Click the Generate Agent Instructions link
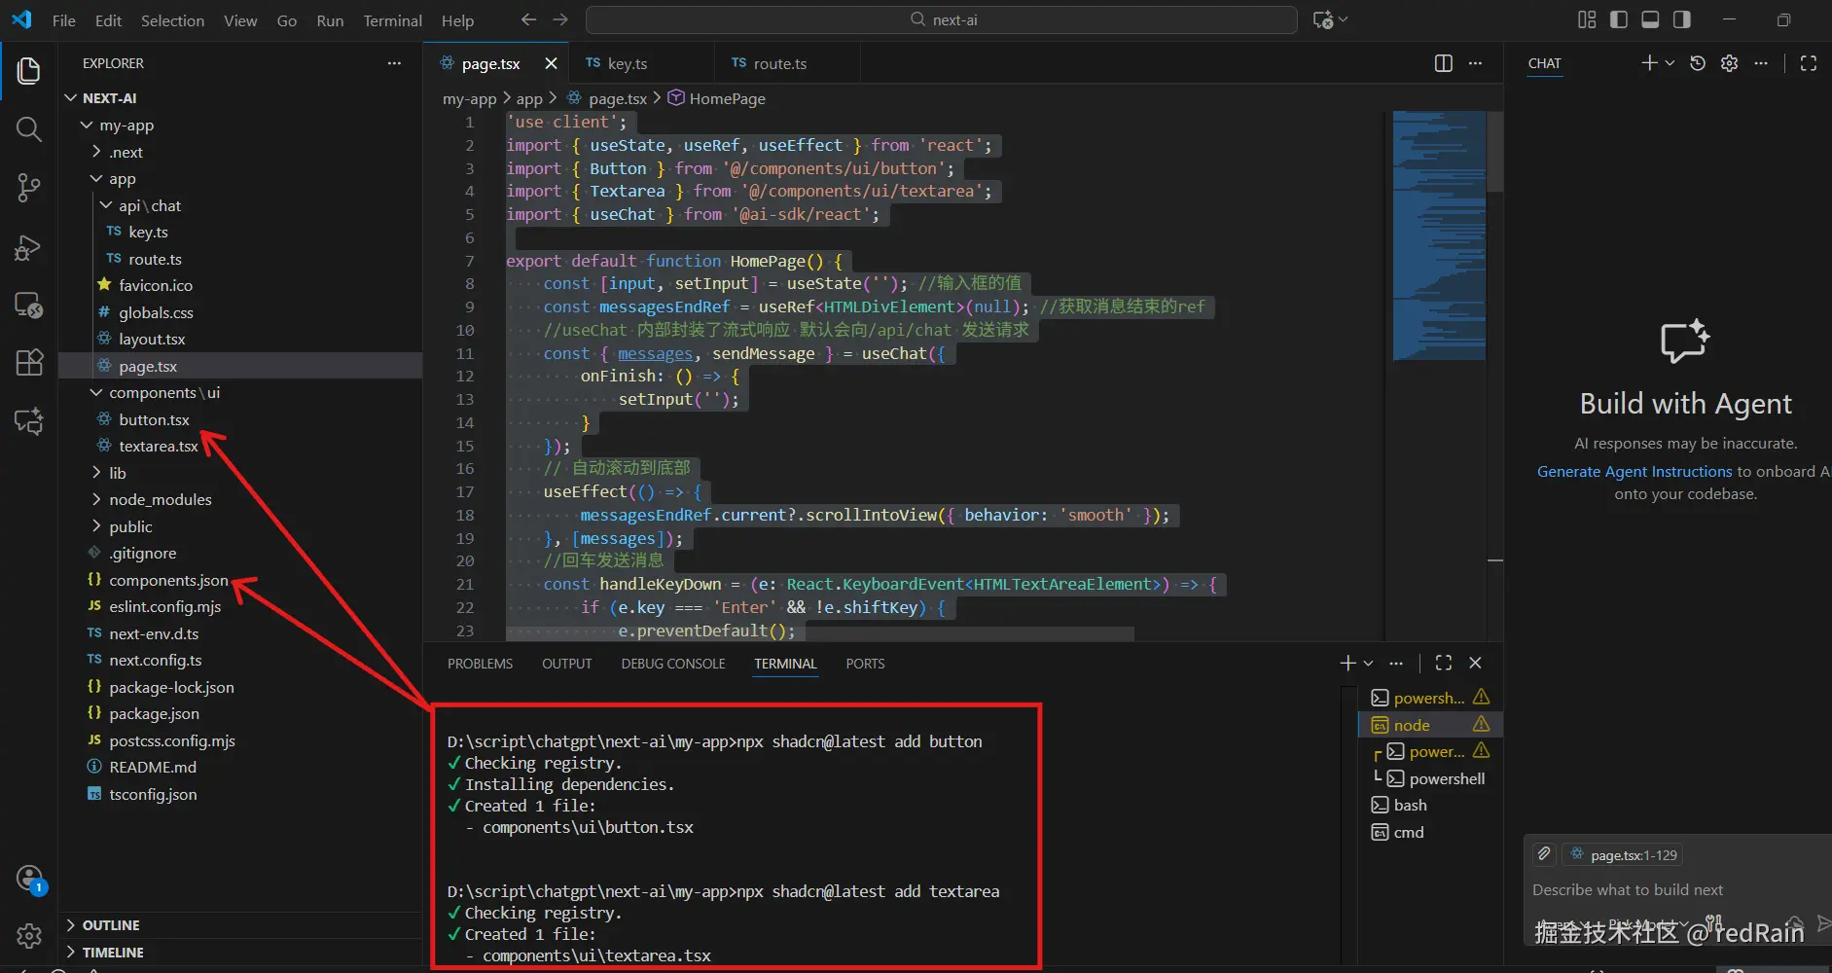Image resolution: width=1832 pixels, height=973 pixels. (1634, 471)
